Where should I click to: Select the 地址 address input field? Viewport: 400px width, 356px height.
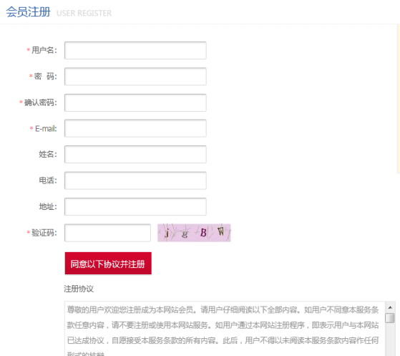135,206
